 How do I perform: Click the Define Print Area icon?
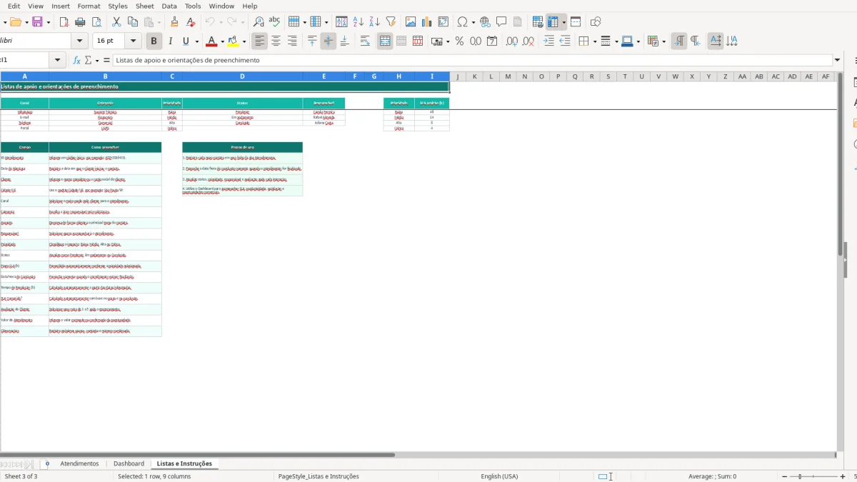[538, 22]
